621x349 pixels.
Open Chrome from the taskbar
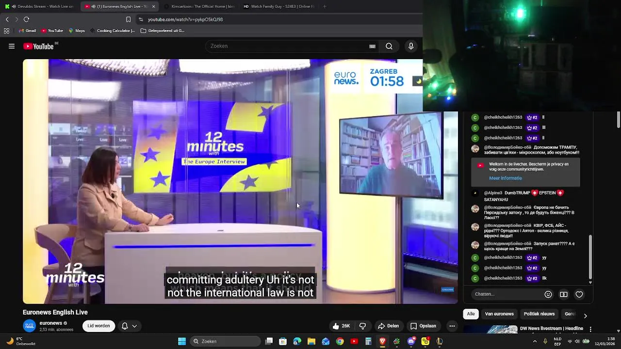(340, 341)
